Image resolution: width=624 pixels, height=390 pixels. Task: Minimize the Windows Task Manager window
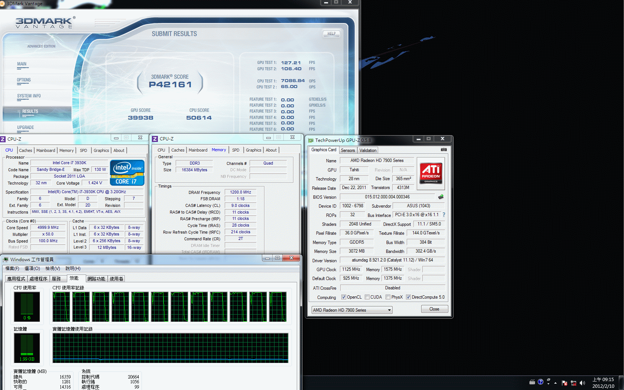(267, 258)
